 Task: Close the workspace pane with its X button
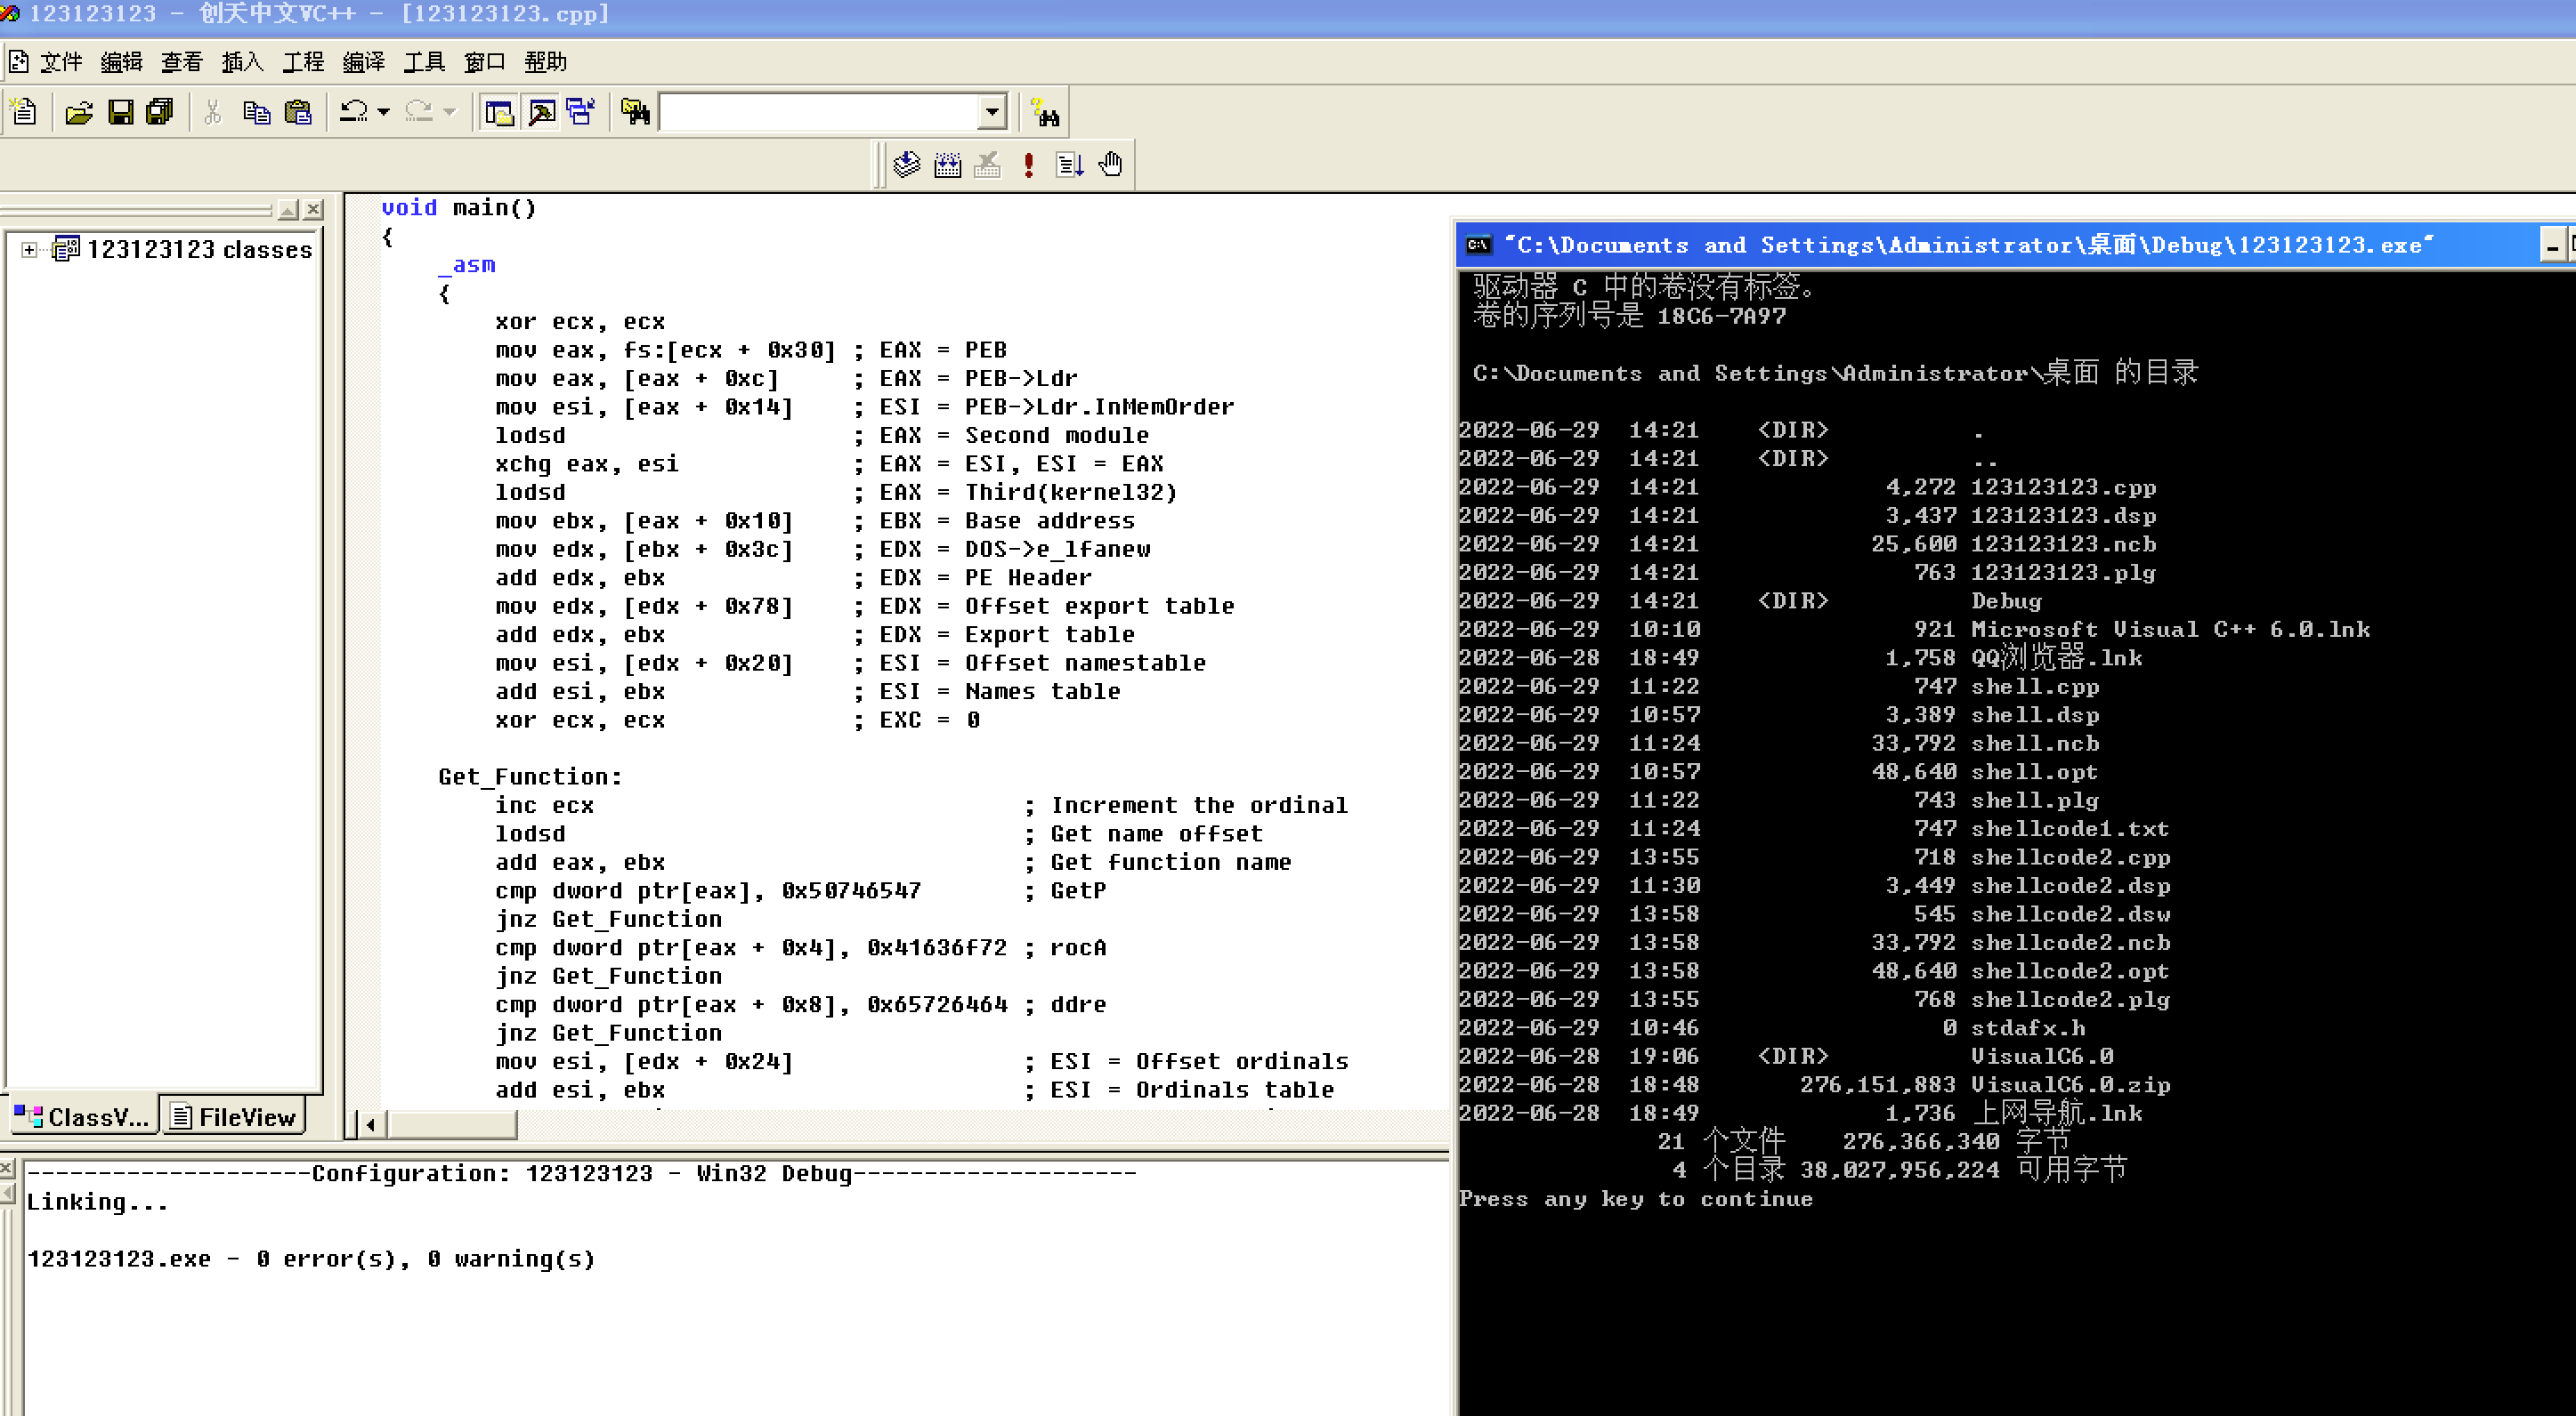tap(314, 209)
